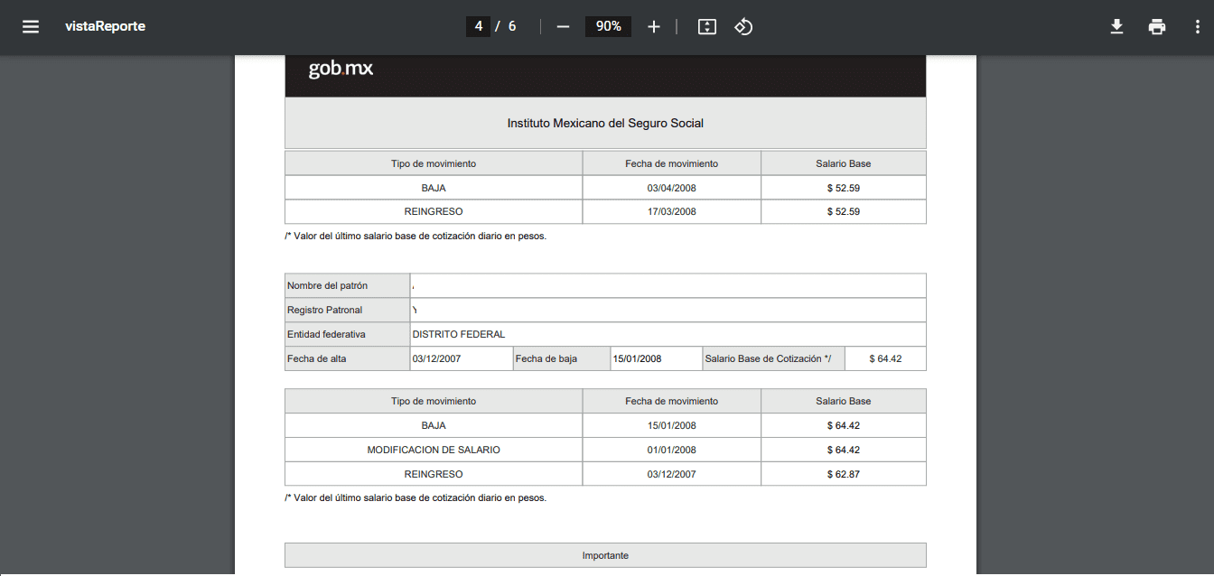Viewport: 1214px width, 576px height.
Task: Click $ 52.59 in the BAJA 03/04/2008 row
Action: [x=844, y=188]
